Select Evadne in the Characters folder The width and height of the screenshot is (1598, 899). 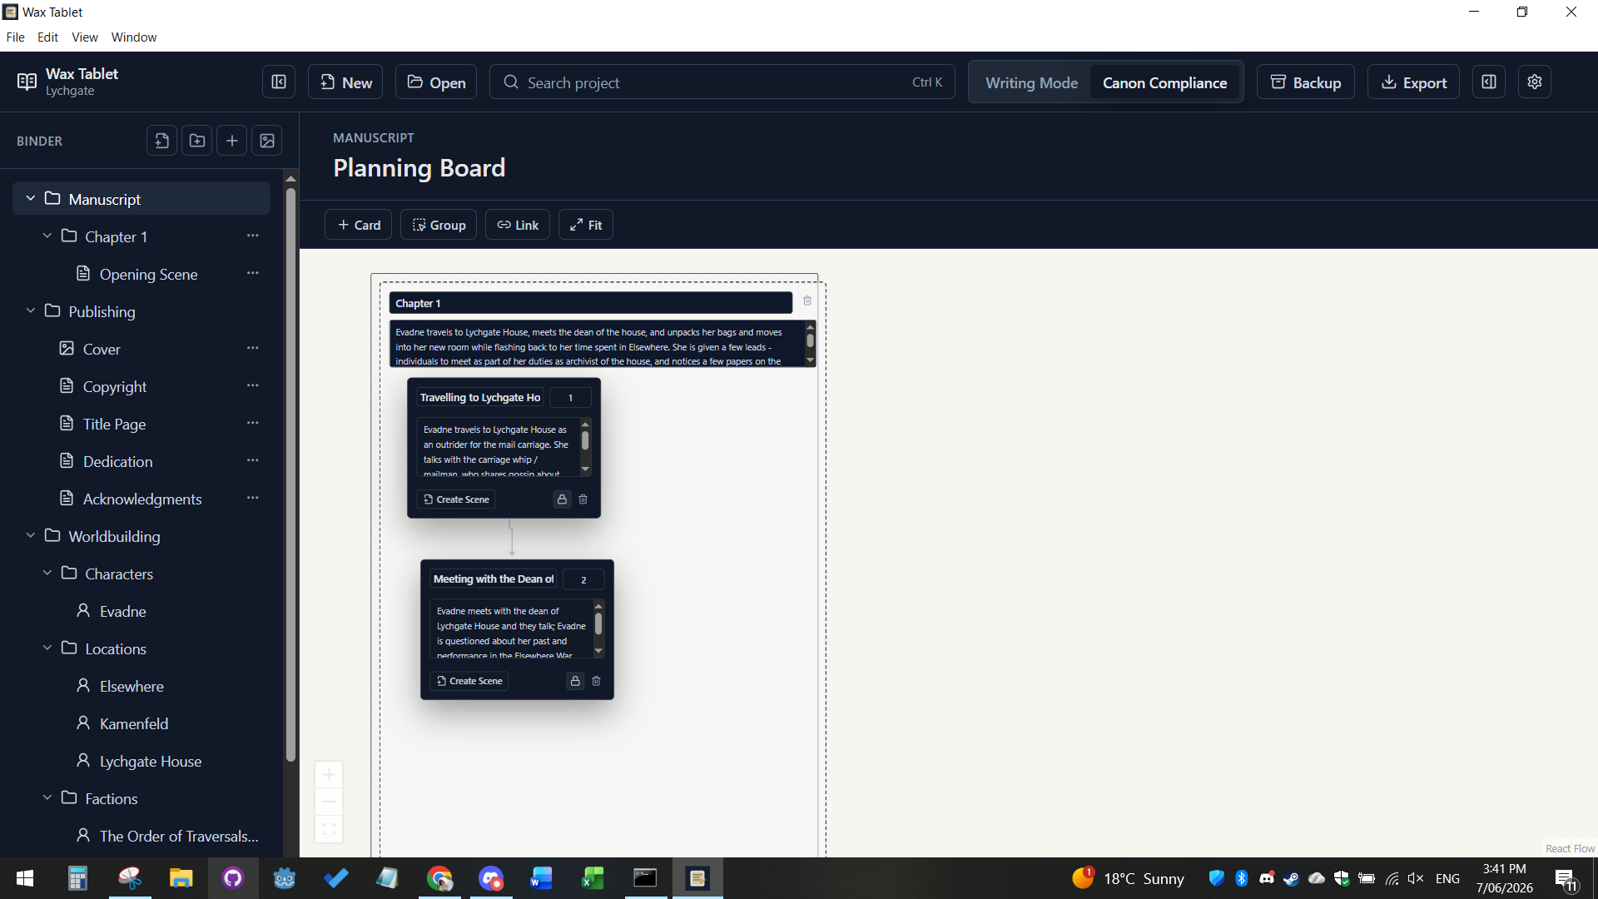(122, 611)
